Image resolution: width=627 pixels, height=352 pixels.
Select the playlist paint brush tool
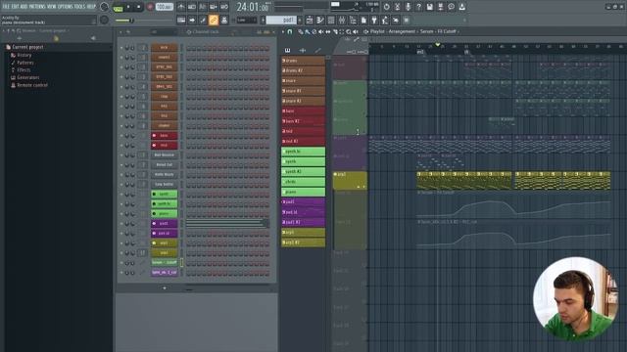coord(307,31)
